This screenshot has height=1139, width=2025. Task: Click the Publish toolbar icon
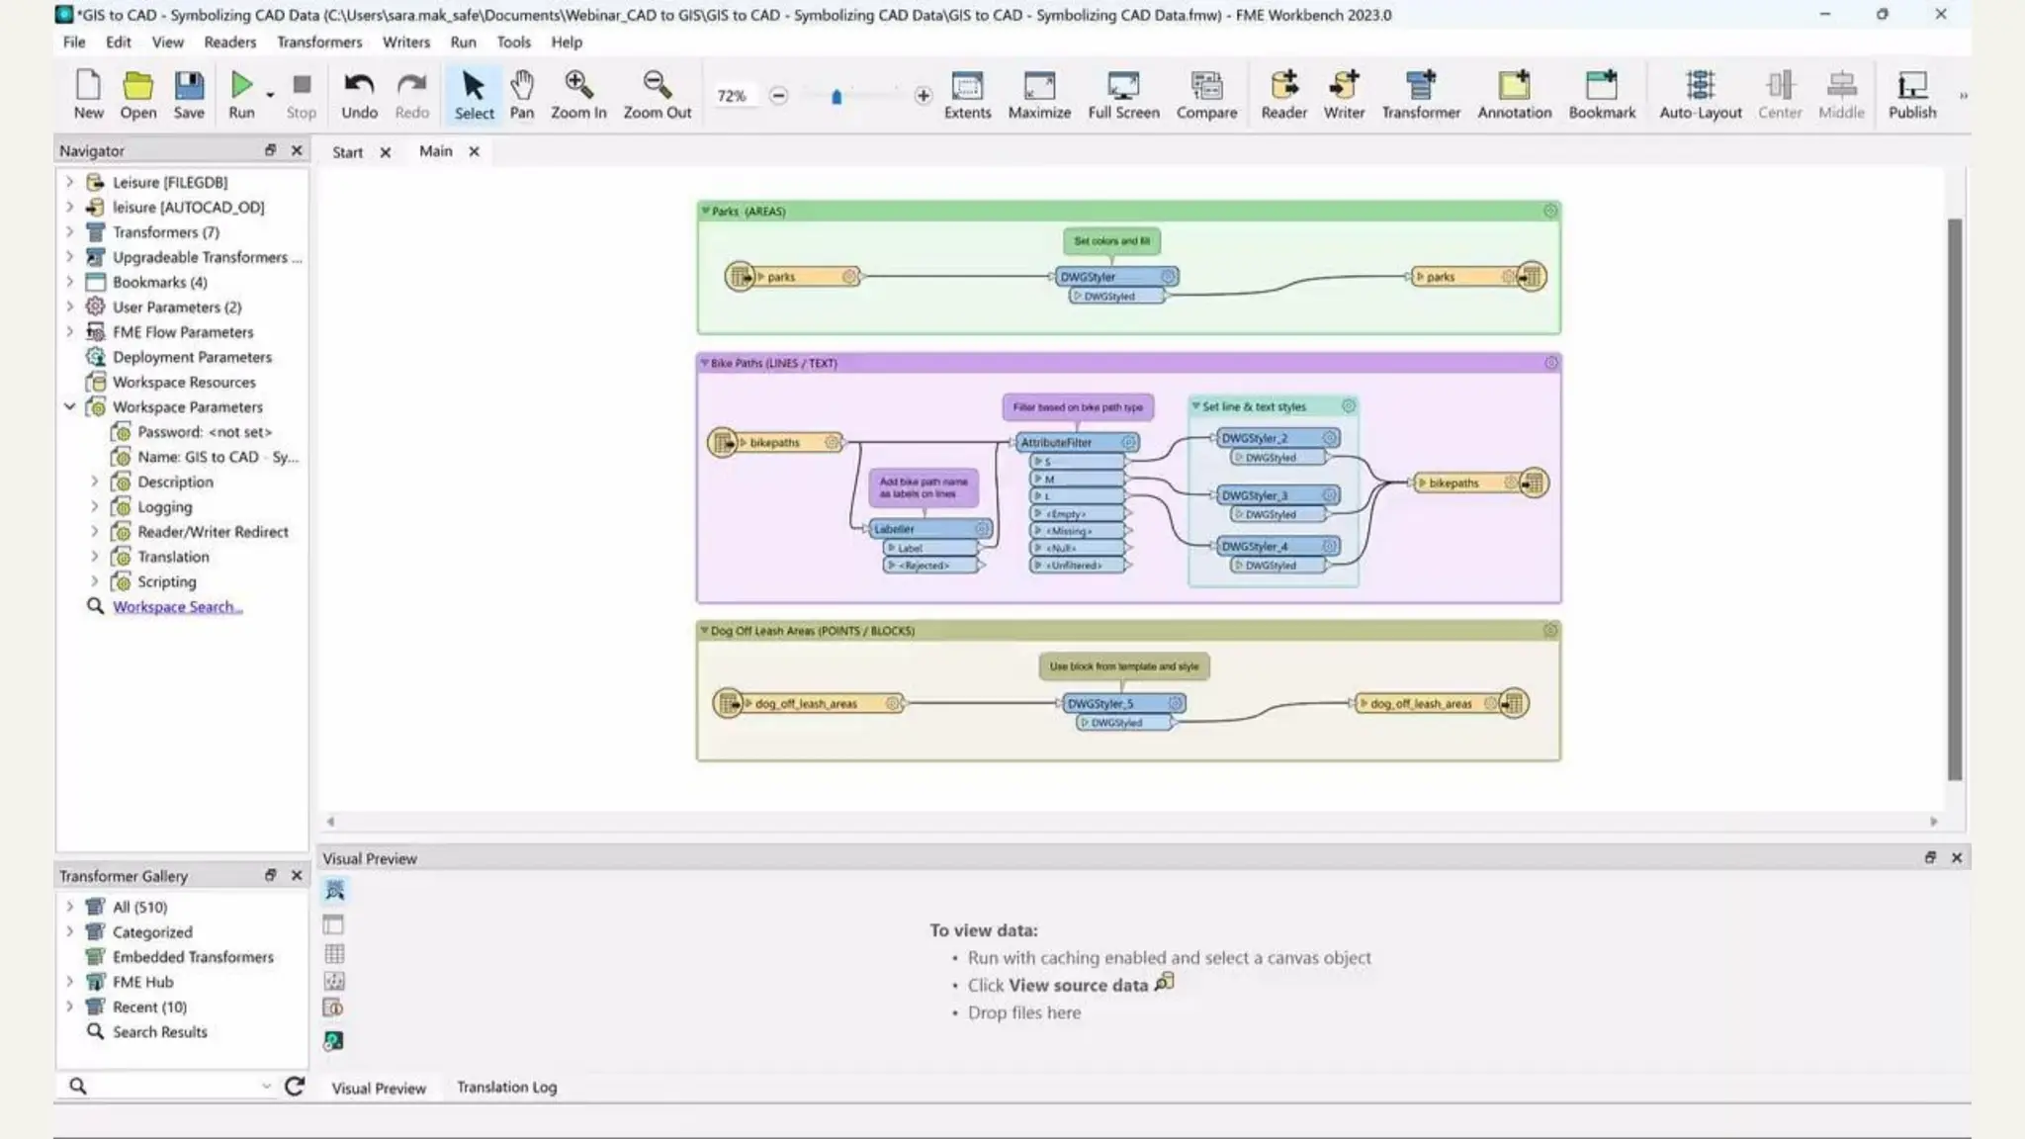[1911, 86]
